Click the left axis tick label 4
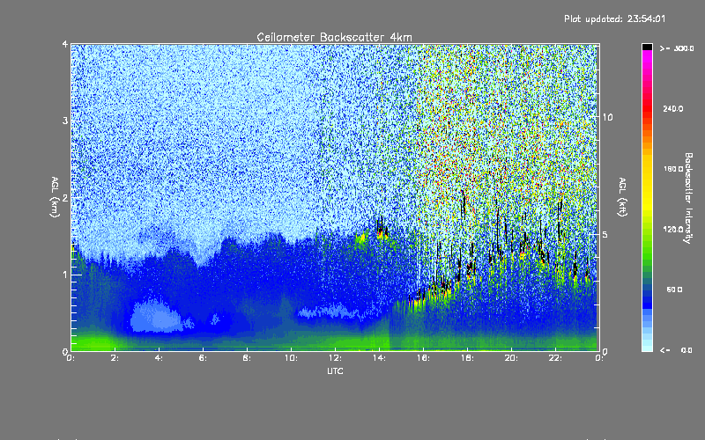Viewport: 705px width, 440px height. point(65,44)
